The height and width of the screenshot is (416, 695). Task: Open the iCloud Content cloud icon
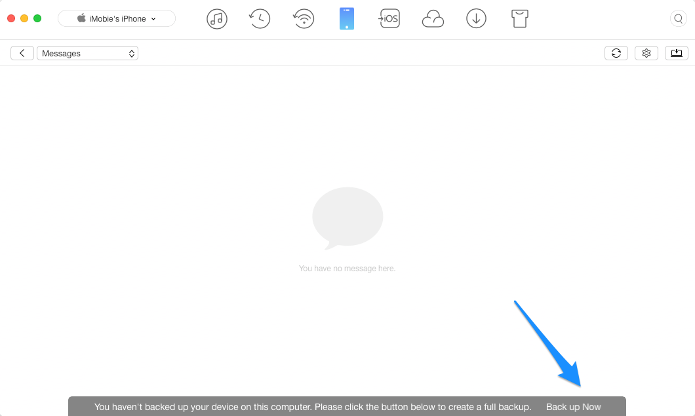pyautogui.click(x=433, y=19)
